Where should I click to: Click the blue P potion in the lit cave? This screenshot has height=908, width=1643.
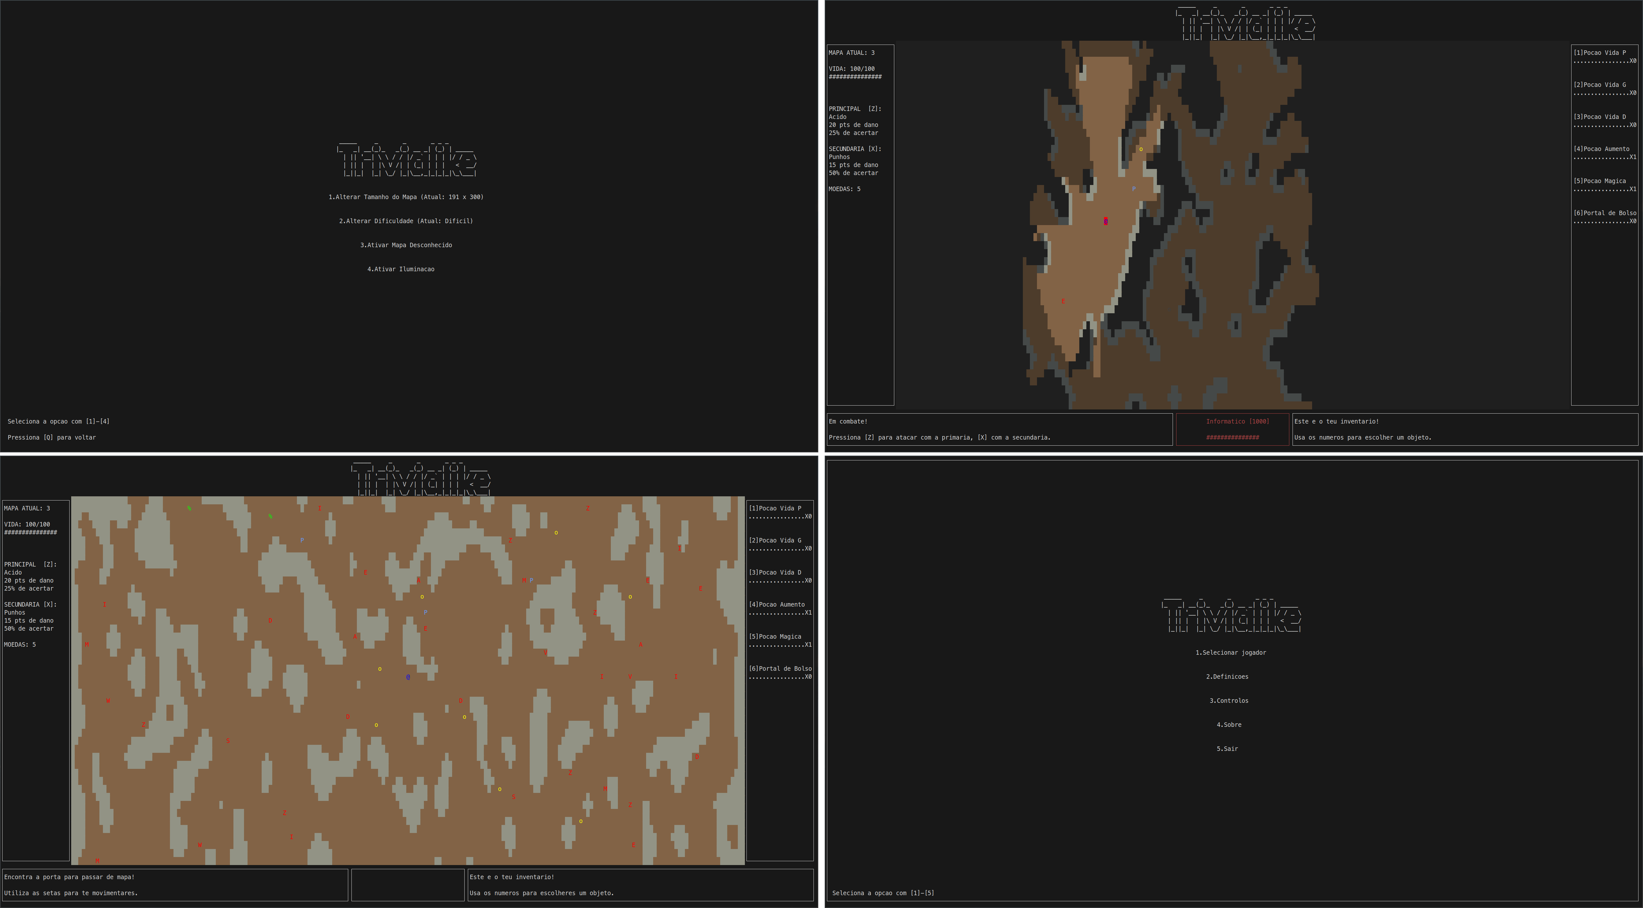(1133, 189)
